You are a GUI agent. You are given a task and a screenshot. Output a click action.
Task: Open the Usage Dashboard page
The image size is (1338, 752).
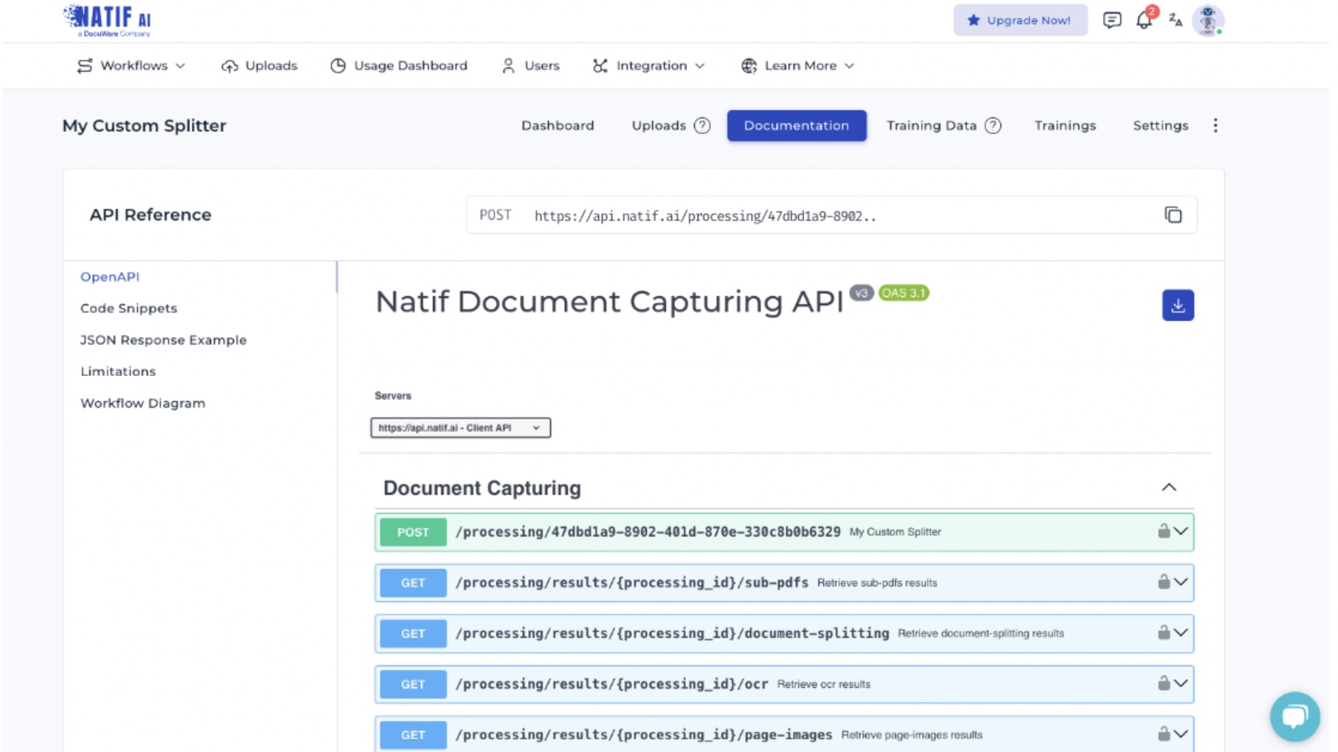tap(399, 66)
